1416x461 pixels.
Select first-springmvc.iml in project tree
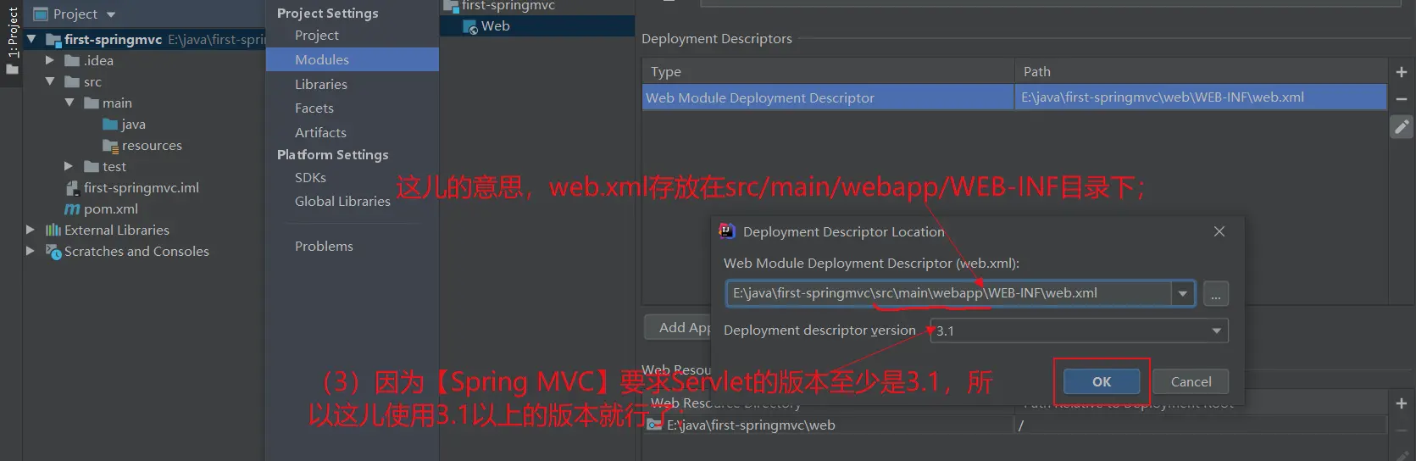(141, 188)
